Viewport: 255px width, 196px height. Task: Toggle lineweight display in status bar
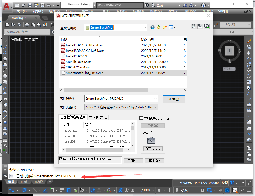pyautogui.click(x=62, y=190)
